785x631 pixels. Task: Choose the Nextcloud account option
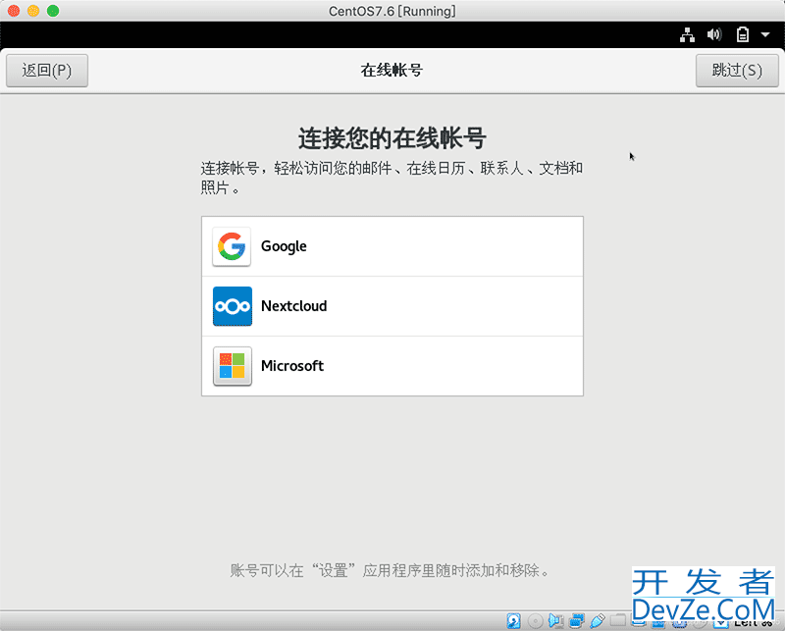[392, 306]
